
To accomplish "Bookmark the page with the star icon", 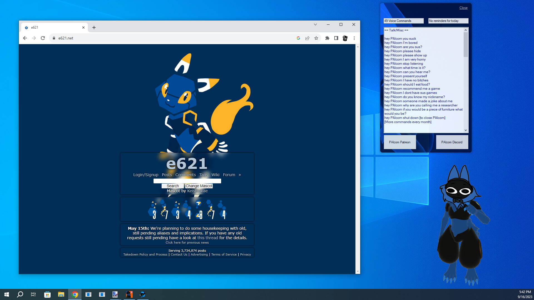I will pos(316,38).
